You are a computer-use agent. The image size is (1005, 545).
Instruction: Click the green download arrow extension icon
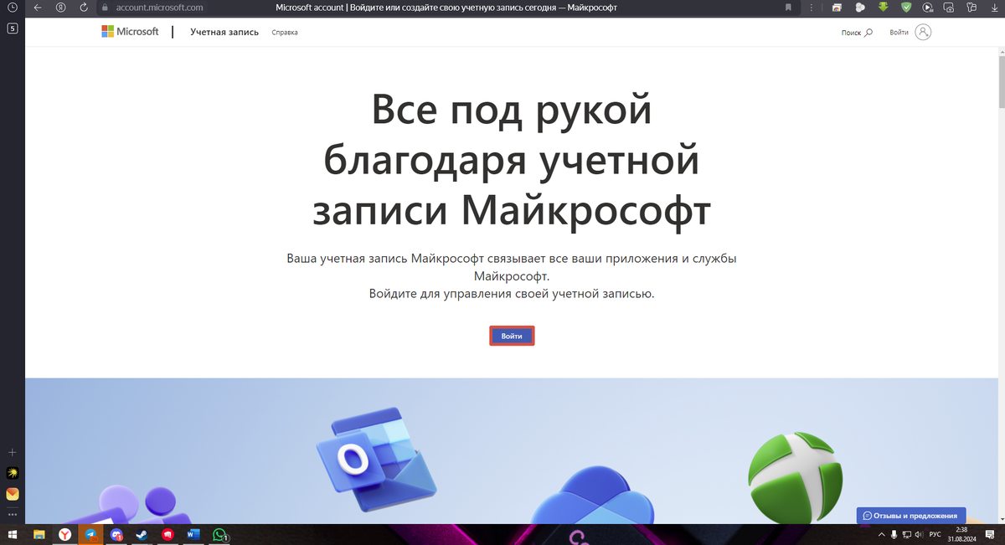pos(883,8)
